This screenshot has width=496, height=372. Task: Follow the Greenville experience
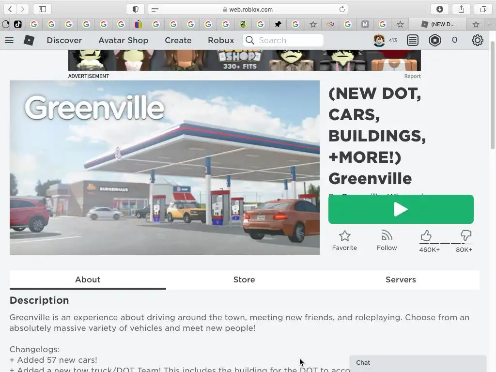387,240
